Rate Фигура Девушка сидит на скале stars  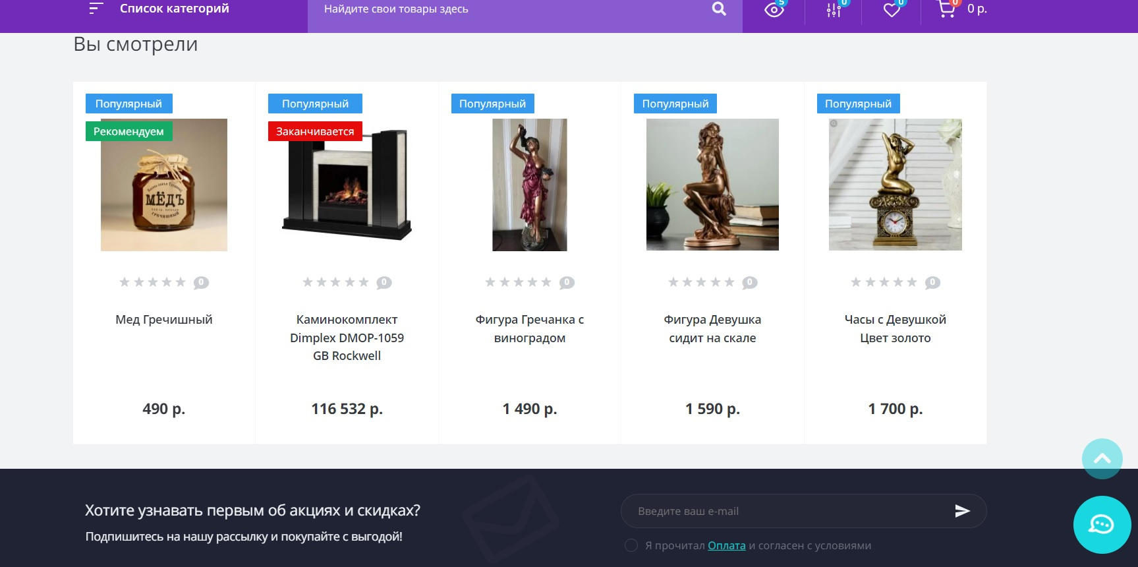[701, 282]
